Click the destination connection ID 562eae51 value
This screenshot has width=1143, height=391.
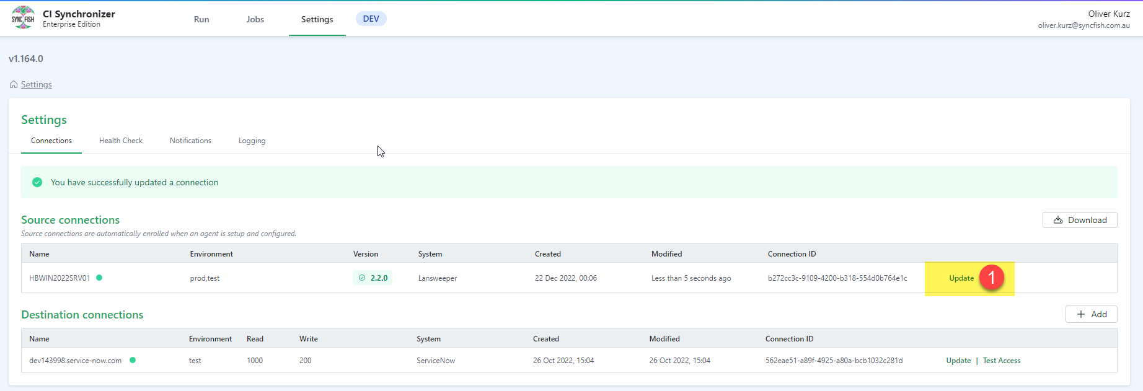[834, 361]
